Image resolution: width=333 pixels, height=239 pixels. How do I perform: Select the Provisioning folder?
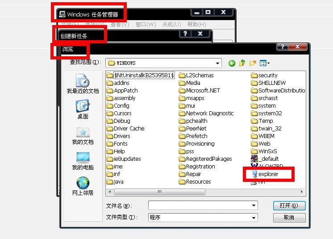point(197,143)
